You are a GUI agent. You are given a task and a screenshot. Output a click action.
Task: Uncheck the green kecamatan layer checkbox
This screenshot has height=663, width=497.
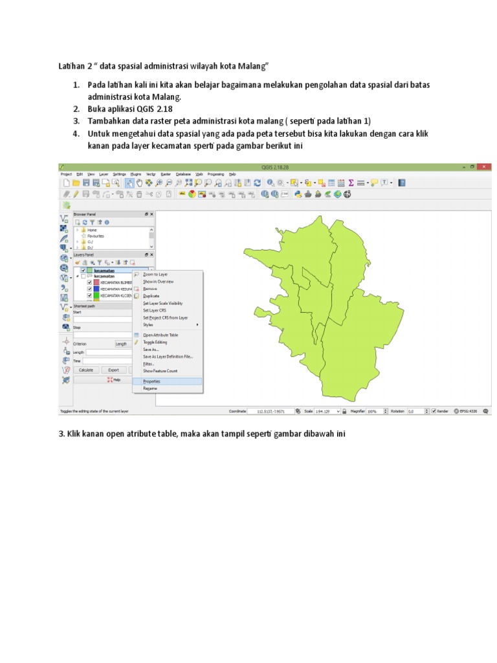tap(83, 271)
